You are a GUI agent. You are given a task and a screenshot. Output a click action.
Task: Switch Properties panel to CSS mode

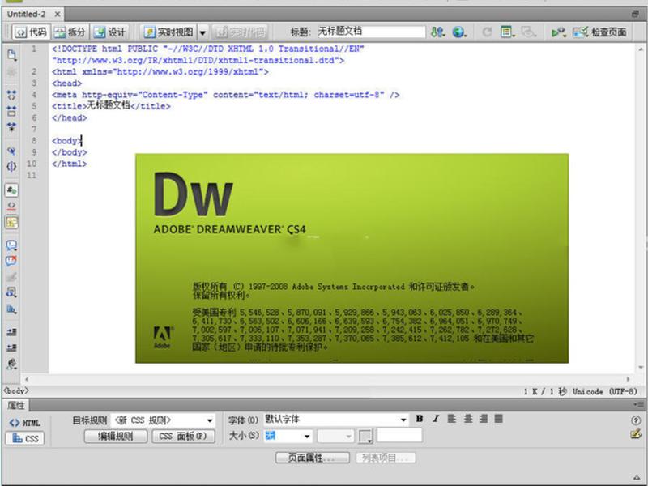25,438
